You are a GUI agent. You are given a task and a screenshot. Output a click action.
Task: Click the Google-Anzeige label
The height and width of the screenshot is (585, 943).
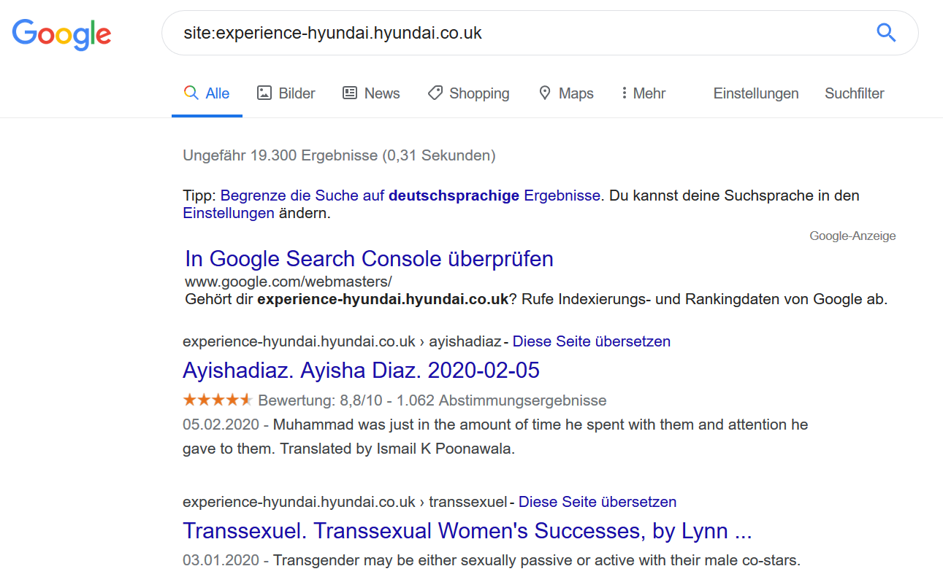(x=852, y=236)
